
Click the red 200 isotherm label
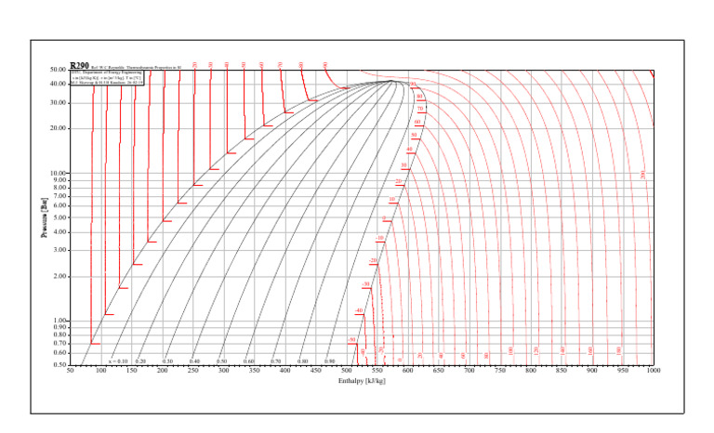point(643,175)
